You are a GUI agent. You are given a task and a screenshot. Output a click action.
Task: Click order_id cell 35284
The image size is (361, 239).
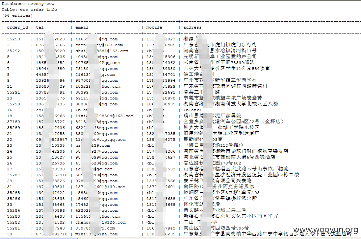pyautogui.click(x=13, y=210)
